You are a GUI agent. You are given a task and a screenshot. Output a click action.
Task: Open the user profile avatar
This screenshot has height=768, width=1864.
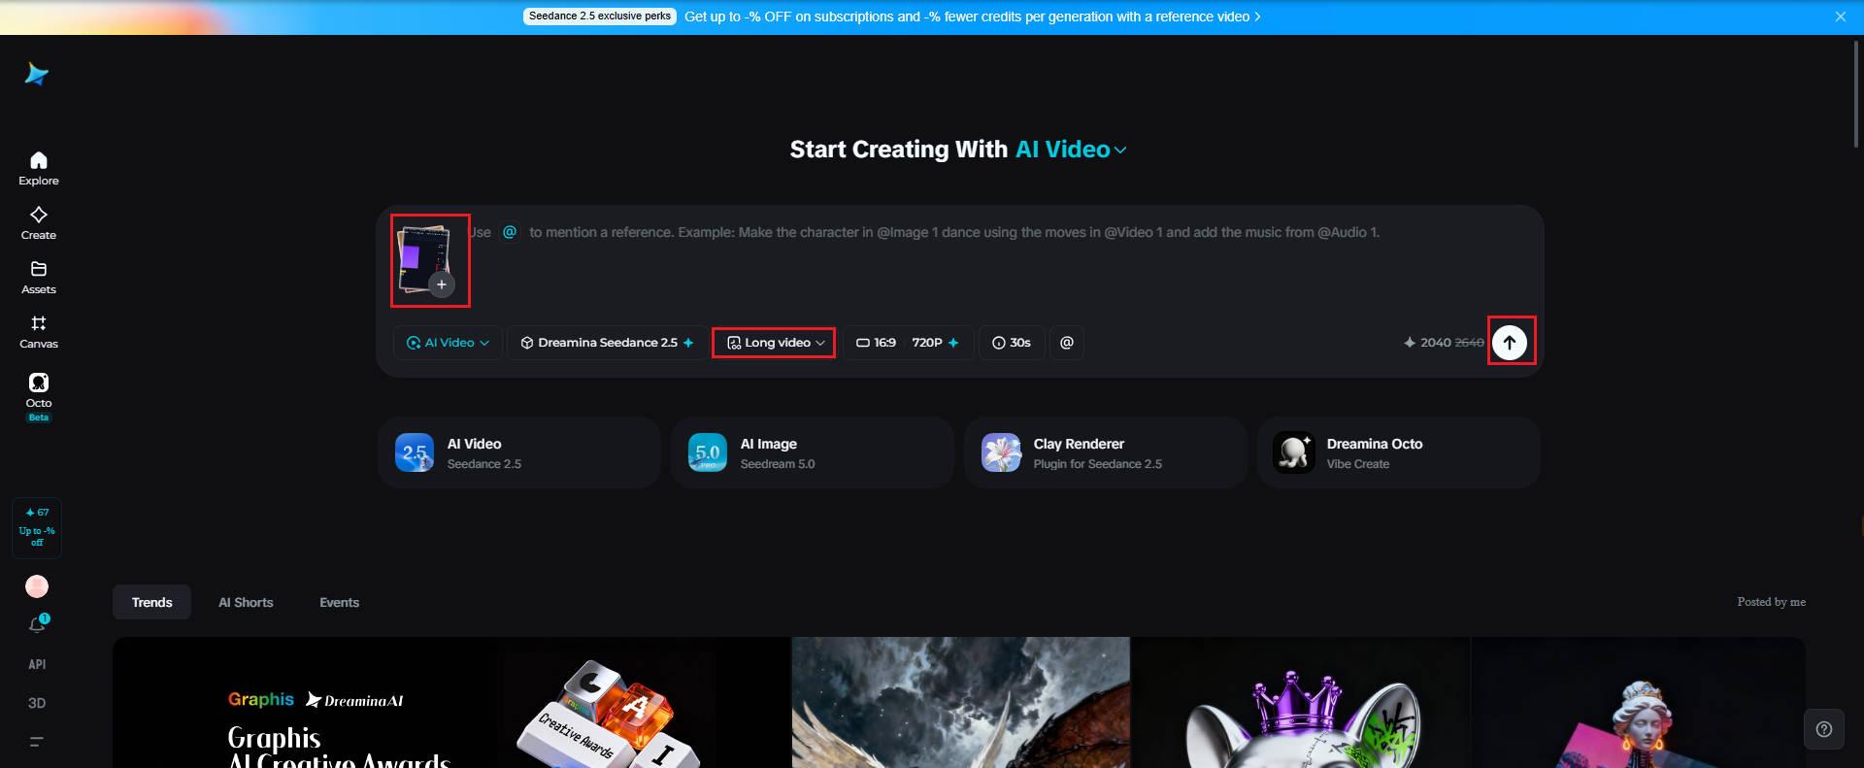point(37,586)
